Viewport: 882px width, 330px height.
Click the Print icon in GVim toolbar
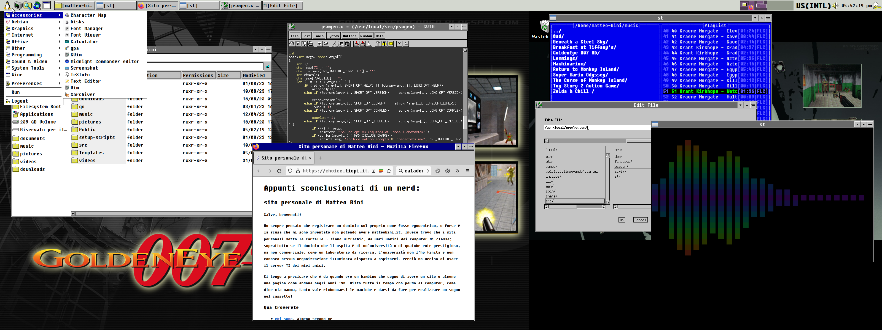(311, 44)
